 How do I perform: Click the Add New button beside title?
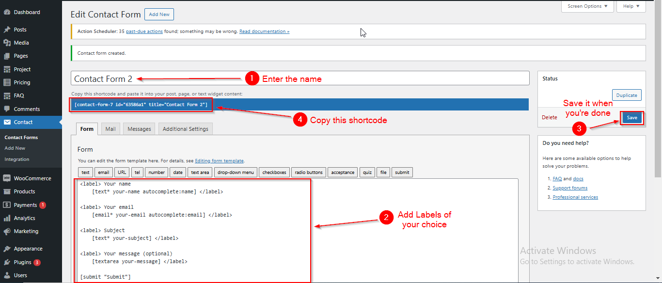[159, 15]
